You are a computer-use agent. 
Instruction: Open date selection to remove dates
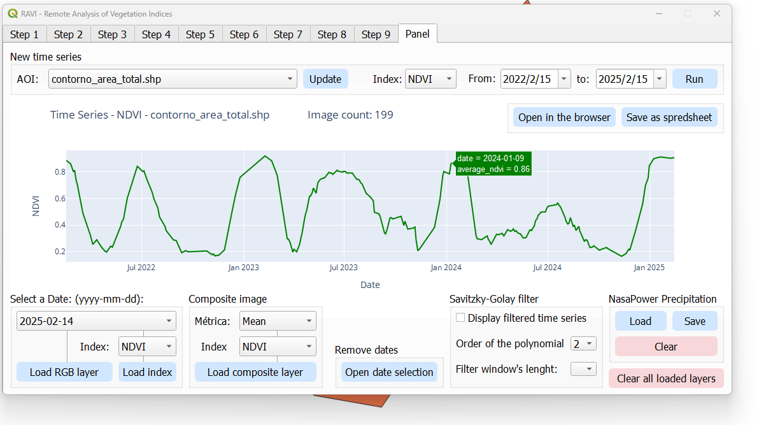389,372
